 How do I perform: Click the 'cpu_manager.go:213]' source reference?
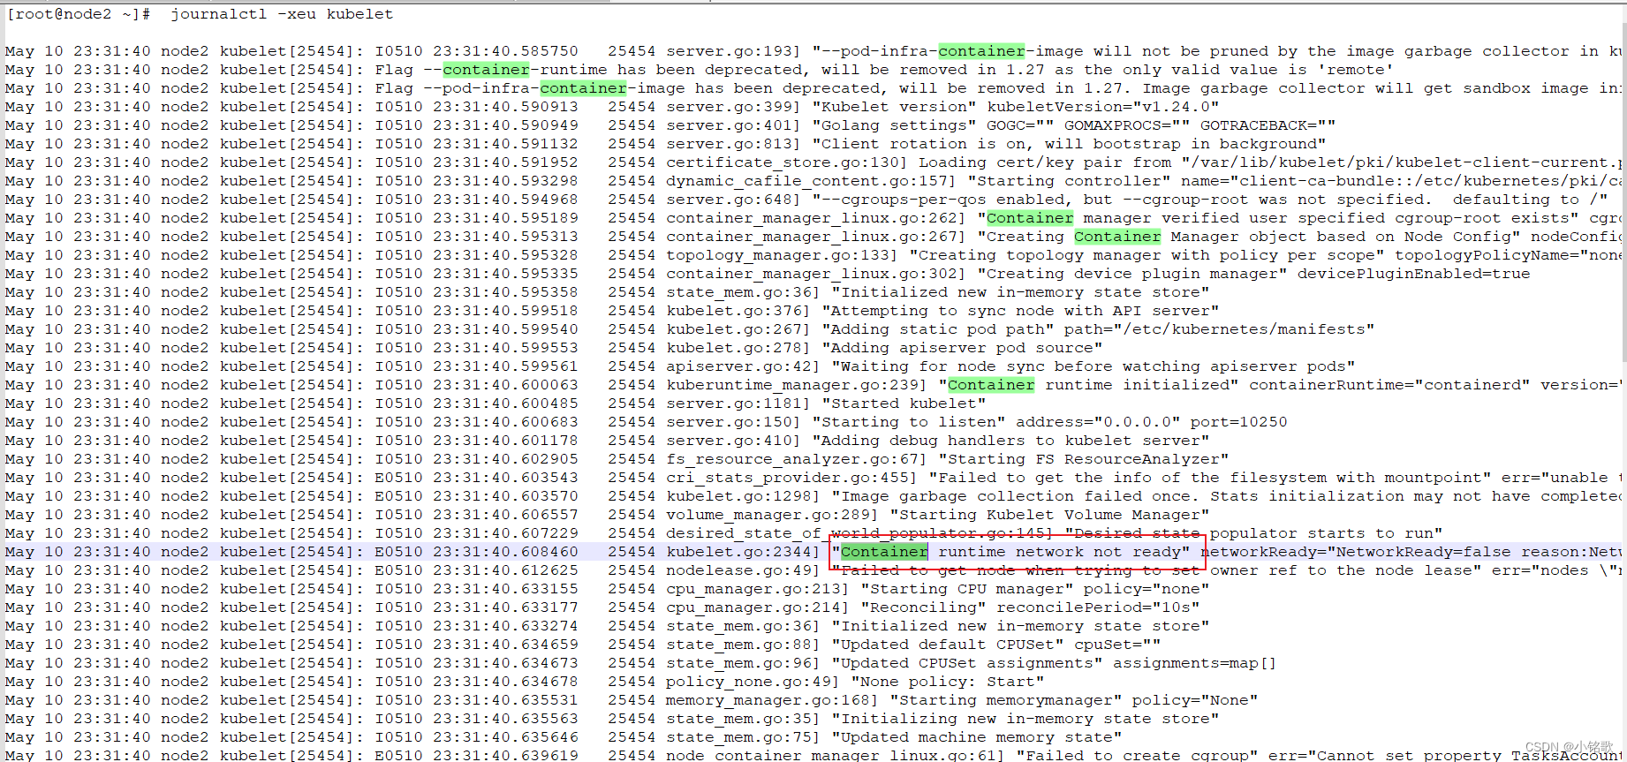click(x=758, y=589)
